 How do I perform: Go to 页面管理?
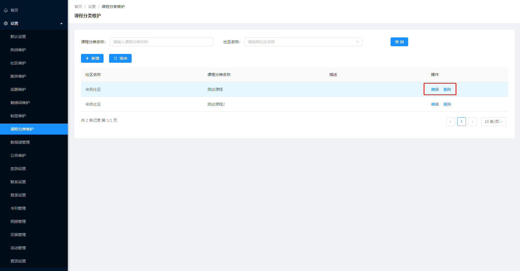pos(18,235)
